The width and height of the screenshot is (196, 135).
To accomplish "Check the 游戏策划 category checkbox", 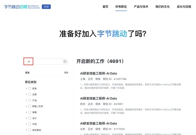I will click(30, 130).
